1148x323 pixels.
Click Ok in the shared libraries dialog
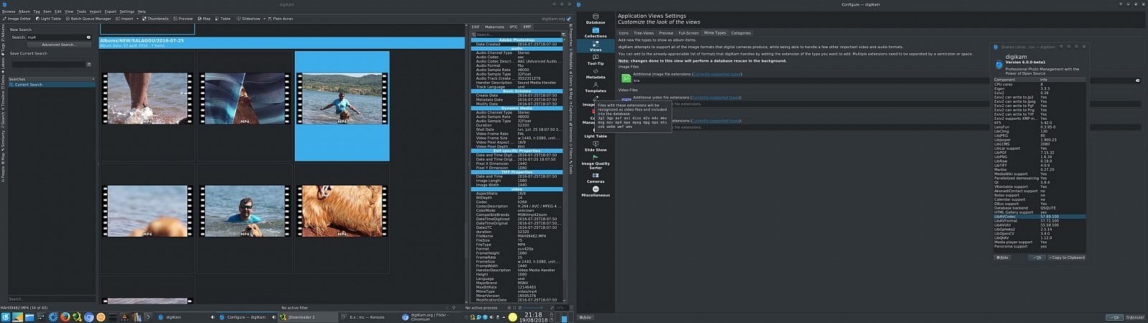click(1037, 257)
